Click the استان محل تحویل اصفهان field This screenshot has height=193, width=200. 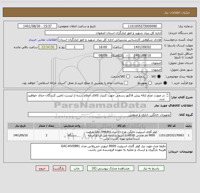142,63
